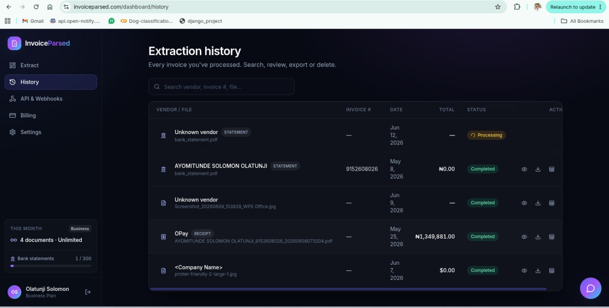The image size is (609, 308).
Task: Open Settings in the sidebar
Action: (x=50, y=132)
